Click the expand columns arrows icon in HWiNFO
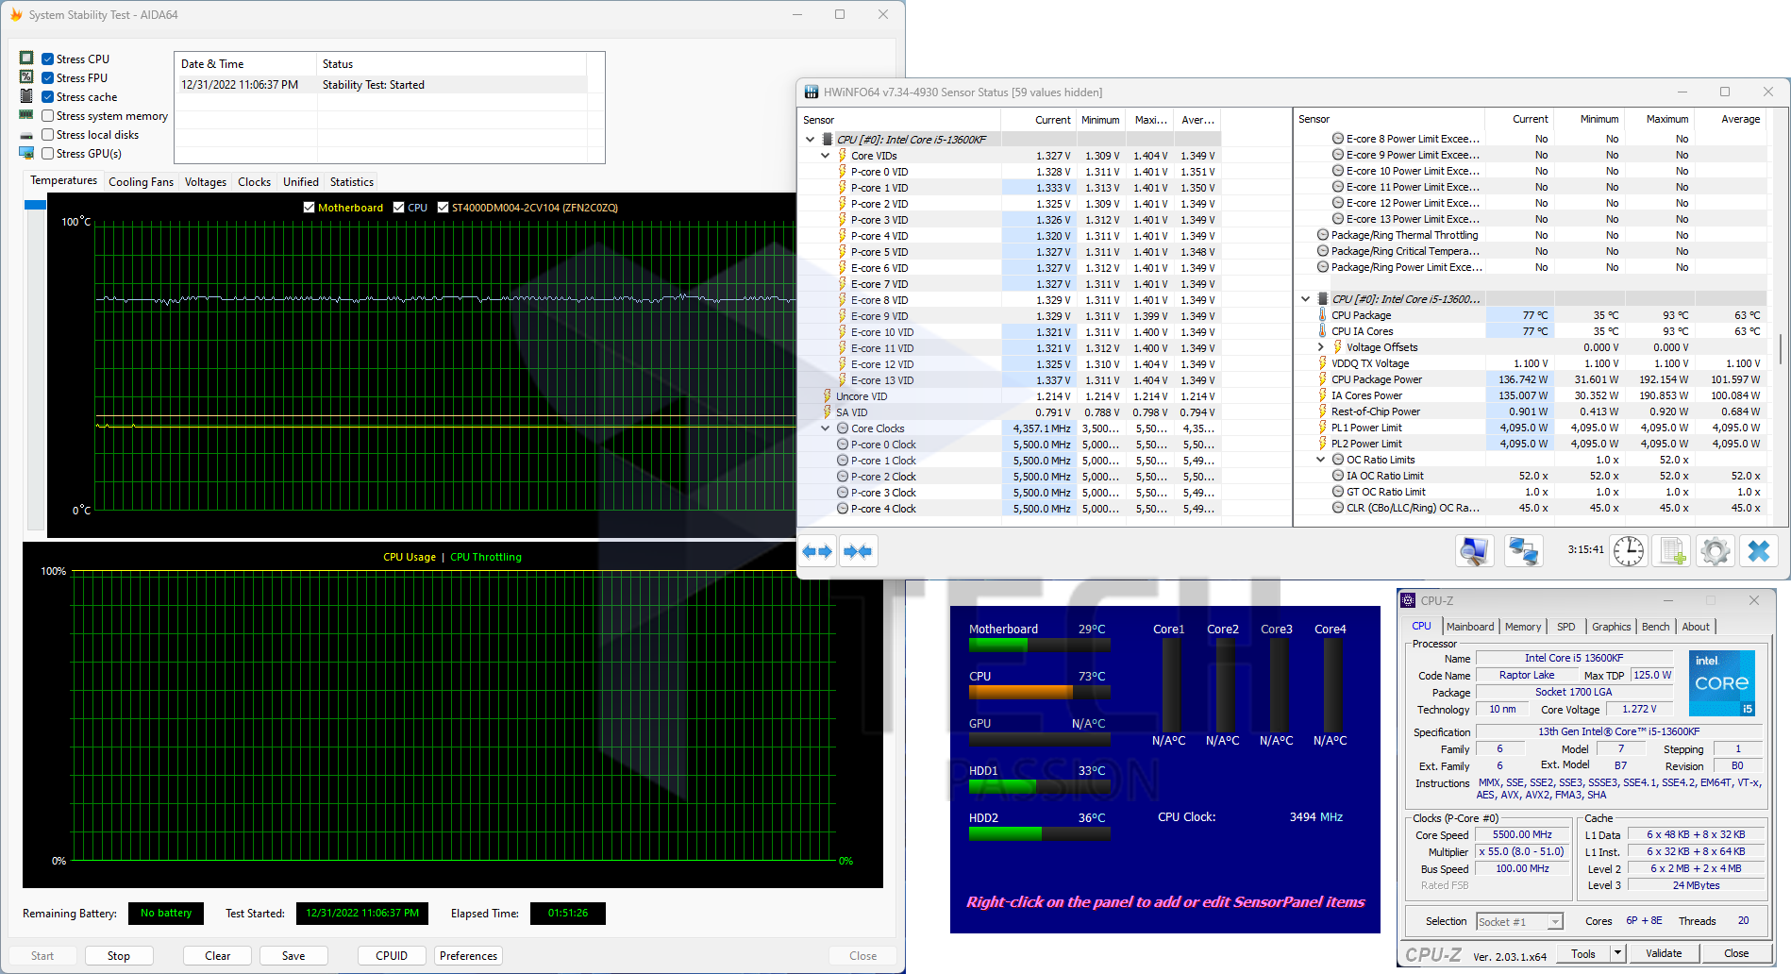1791x974 pixels. point(817,551)
